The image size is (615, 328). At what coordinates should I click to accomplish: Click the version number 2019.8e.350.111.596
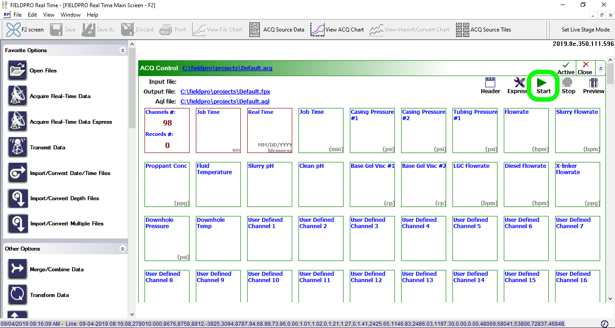[583, 44]
